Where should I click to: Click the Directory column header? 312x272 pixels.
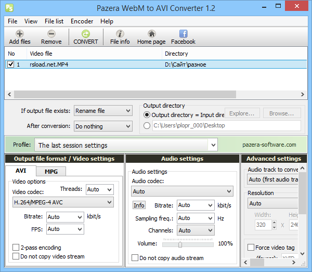click(235, 54)
